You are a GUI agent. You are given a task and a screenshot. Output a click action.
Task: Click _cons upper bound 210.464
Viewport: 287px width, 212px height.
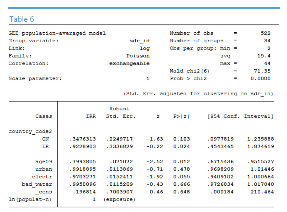click(262, 192)
